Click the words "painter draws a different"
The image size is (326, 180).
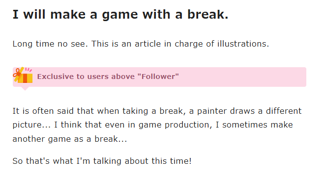point(249,111)
